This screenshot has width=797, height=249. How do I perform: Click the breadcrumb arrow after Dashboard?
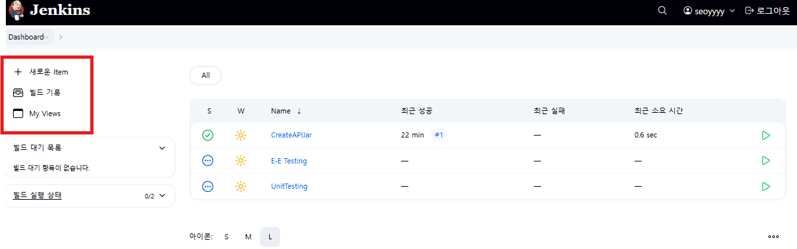pyautogui.click(x=60, y=37)
